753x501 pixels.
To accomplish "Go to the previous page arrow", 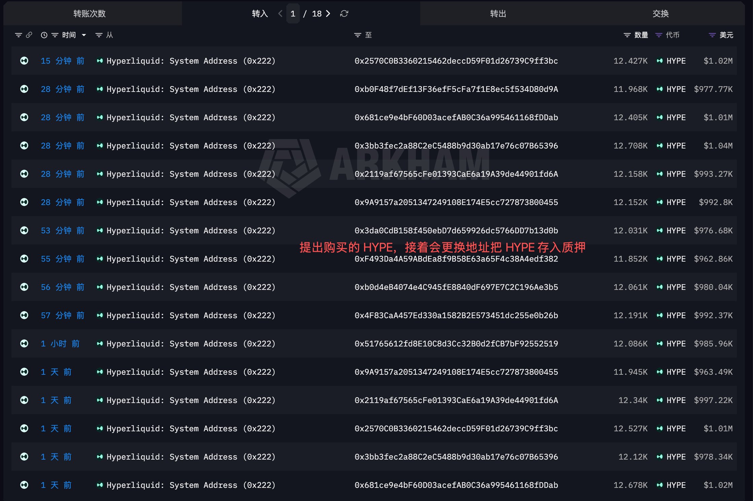I will [x=280, y=13].
